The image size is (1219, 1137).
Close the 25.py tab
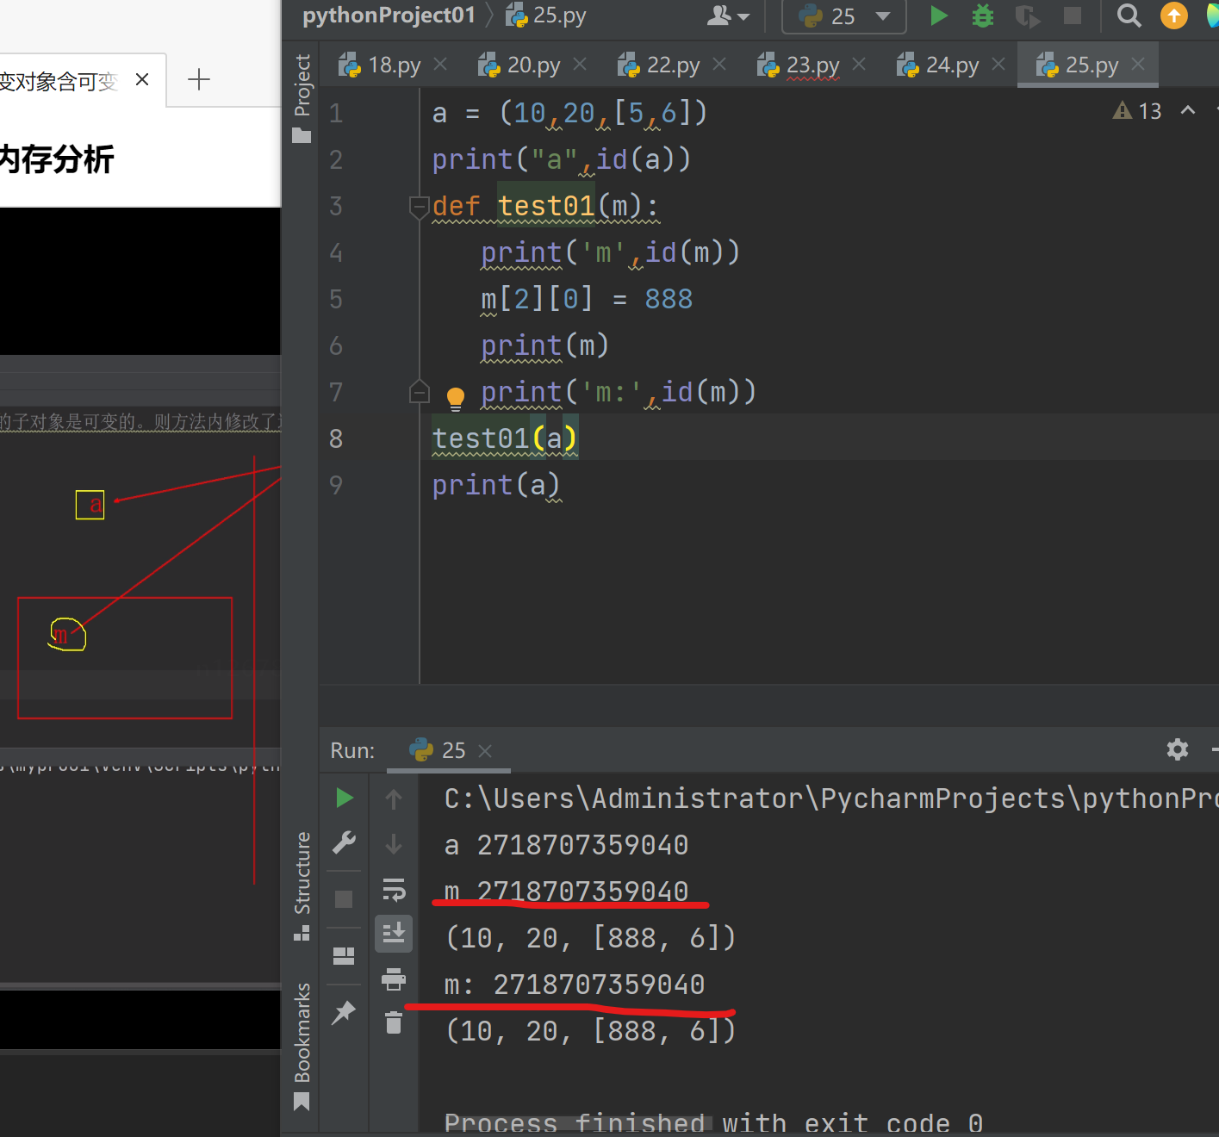(x=1138, y=64)
